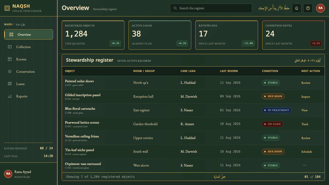The height and width of the screenshot is (185, 329).
Task: Click the In Treatment status badge
Action: point(277,110)
